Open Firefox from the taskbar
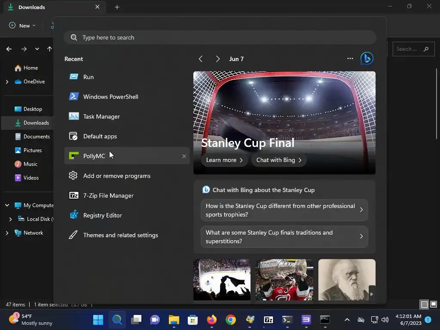 click(x=211, y=320)
